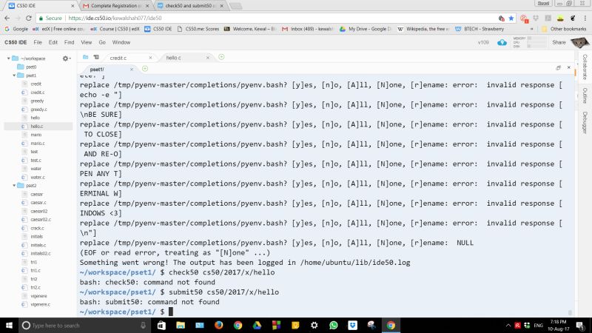Viewport: 592px width, 333px height.
Task: Open a new terminal tab beside pset1/
Action: click(x=145, y=69)
